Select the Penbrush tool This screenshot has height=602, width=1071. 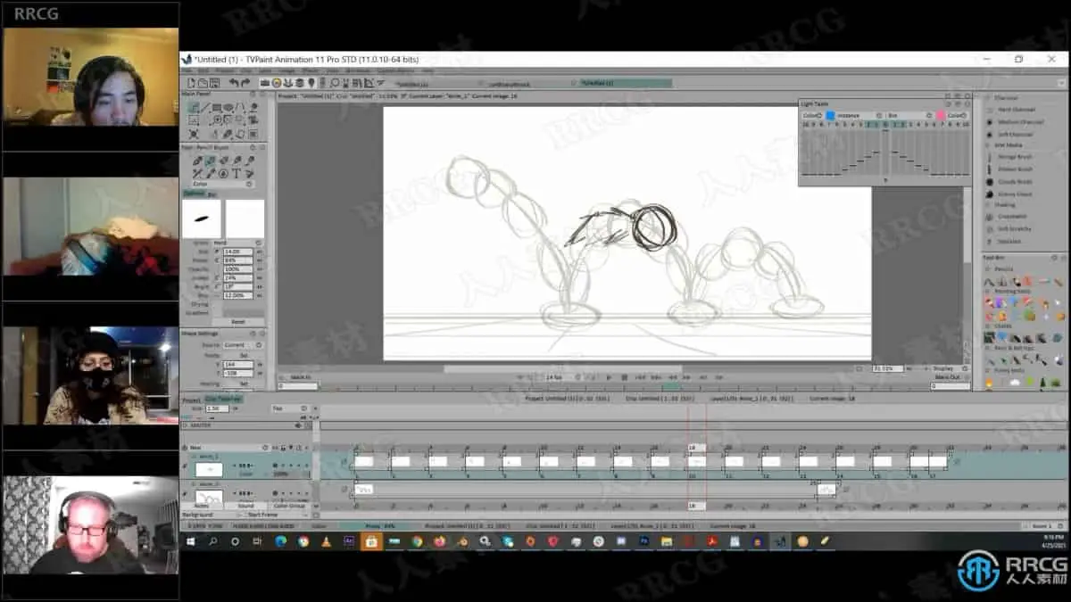[x=237, y=161]
